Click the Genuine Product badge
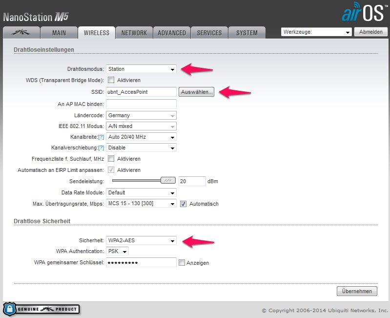This screenshot has width=390, height=318. click(x=41, y=309)
